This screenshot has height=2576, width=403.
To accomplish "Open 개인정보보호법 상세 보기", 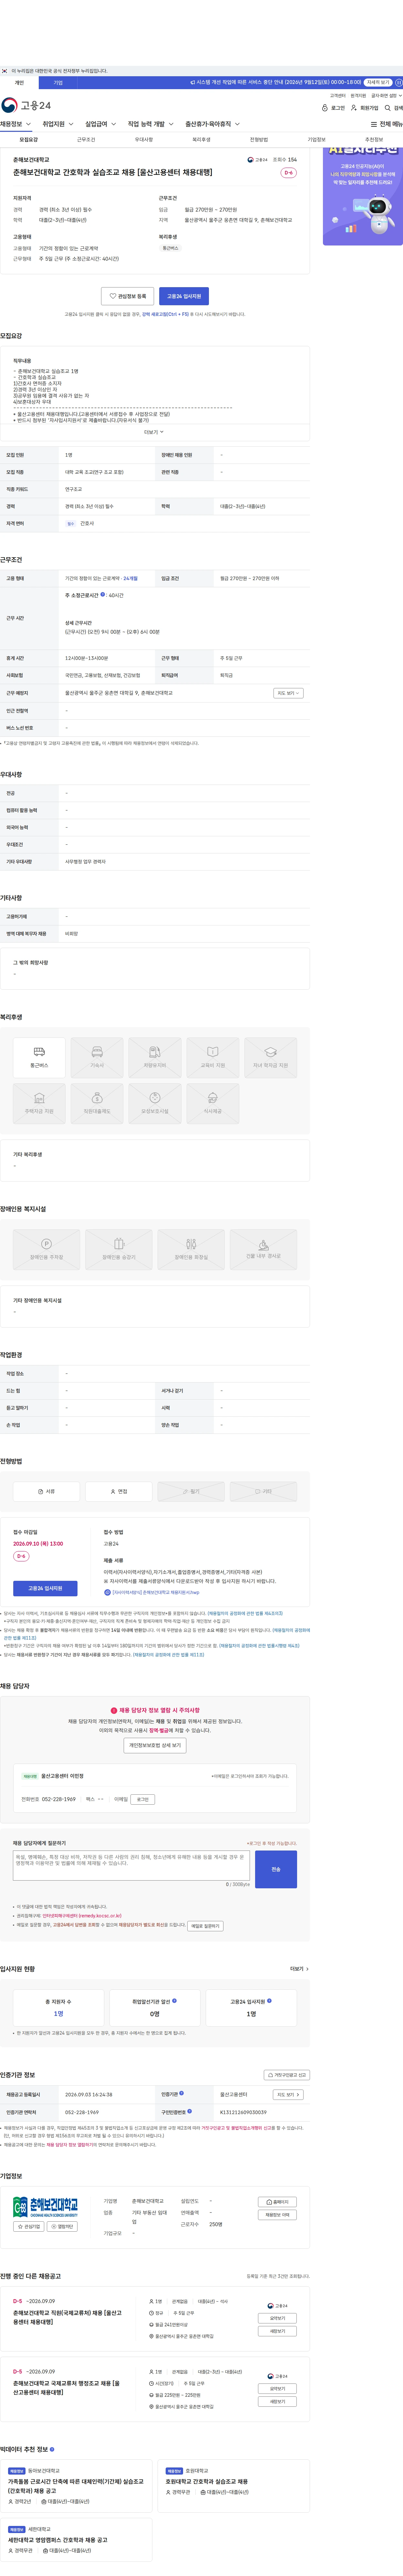I will tap(155, 1745).
